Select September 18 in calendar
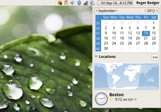 pos(122,38)
